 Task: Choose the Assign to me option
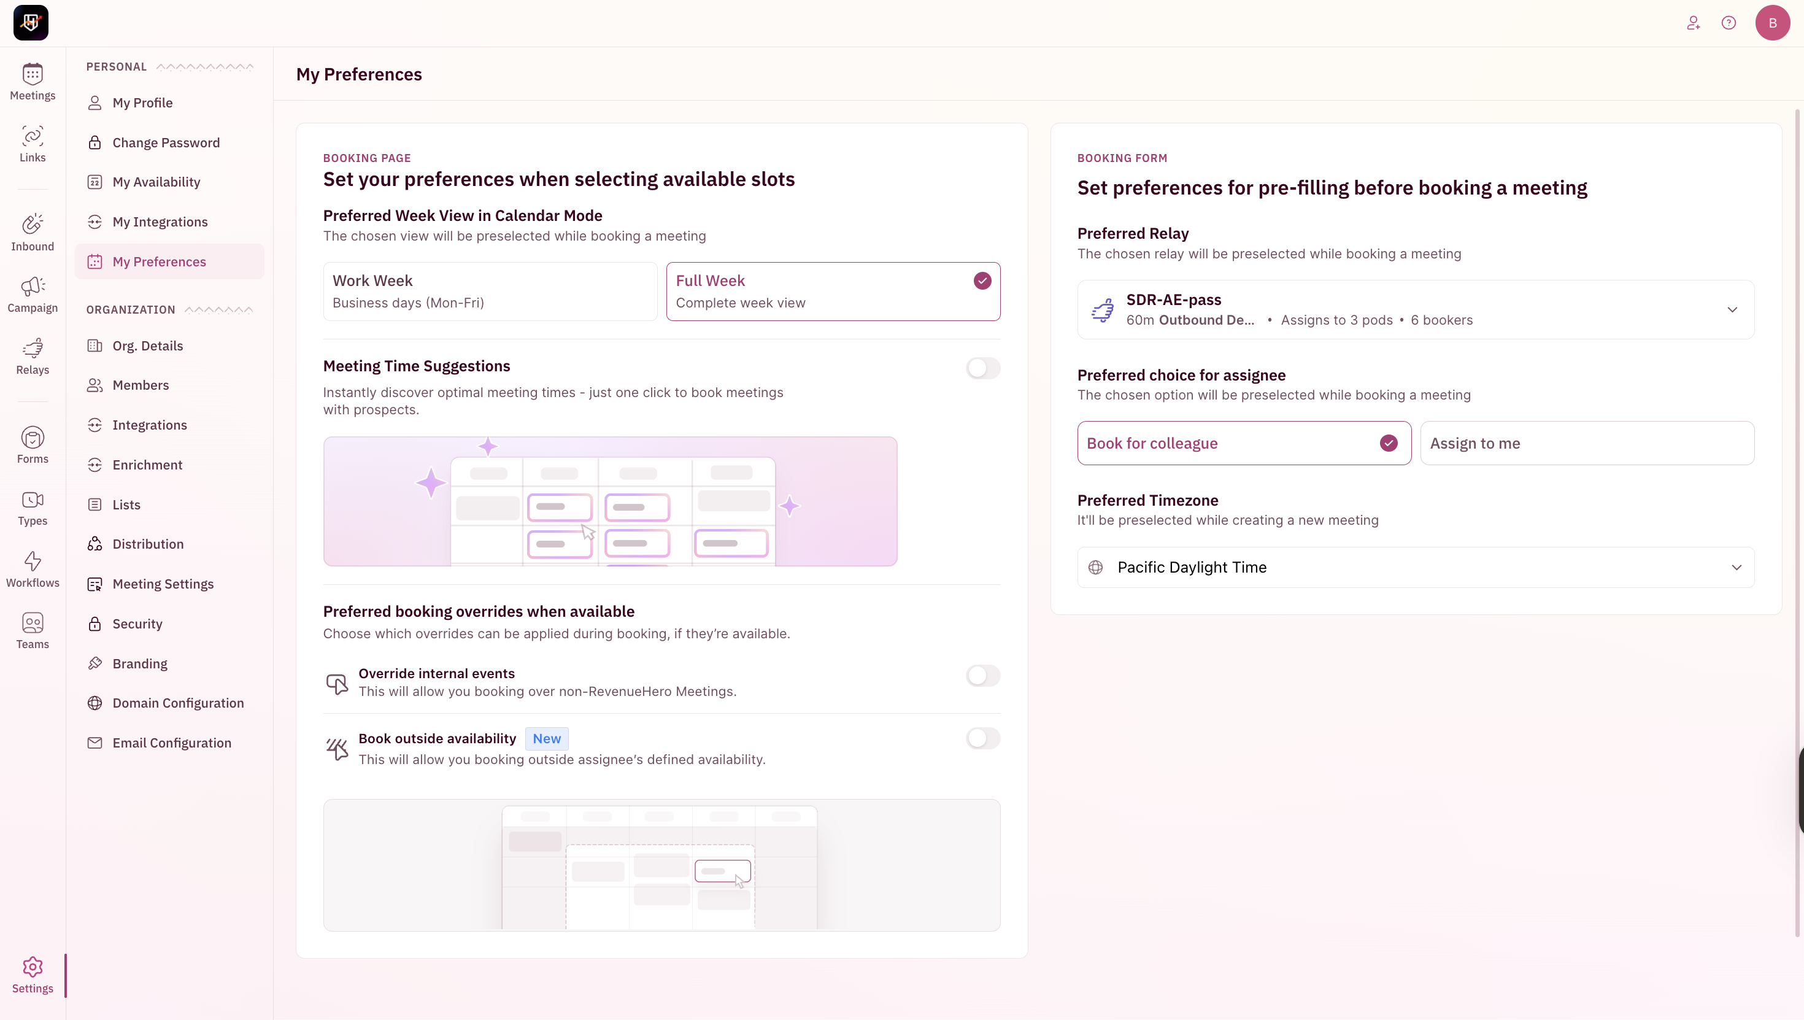tap(1586, 444)
